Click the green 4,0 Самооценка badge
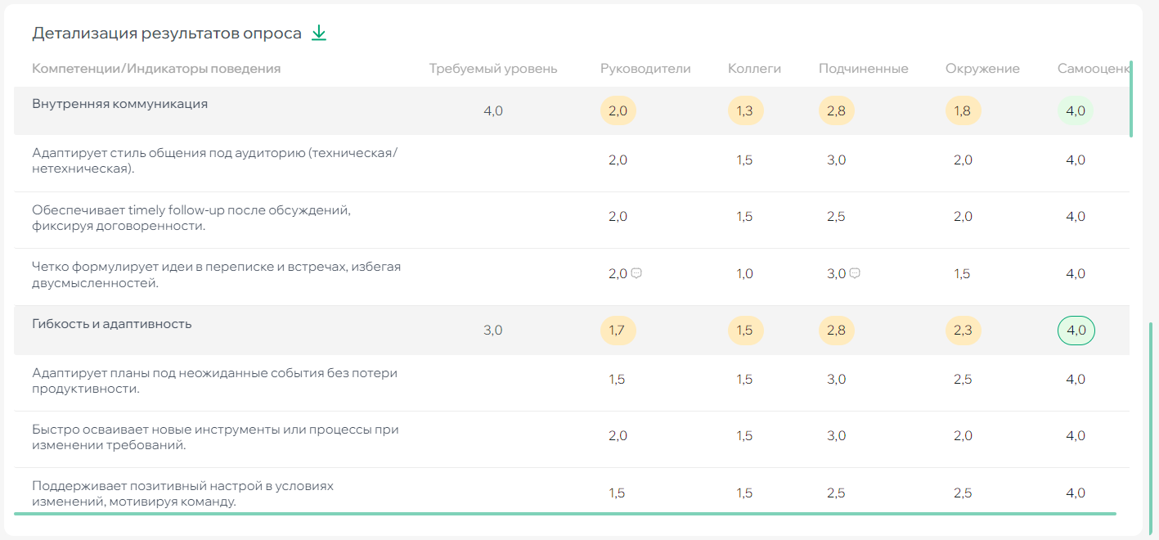The width and height of the screenshot is (1159, 540). [x=1076, y=110]
